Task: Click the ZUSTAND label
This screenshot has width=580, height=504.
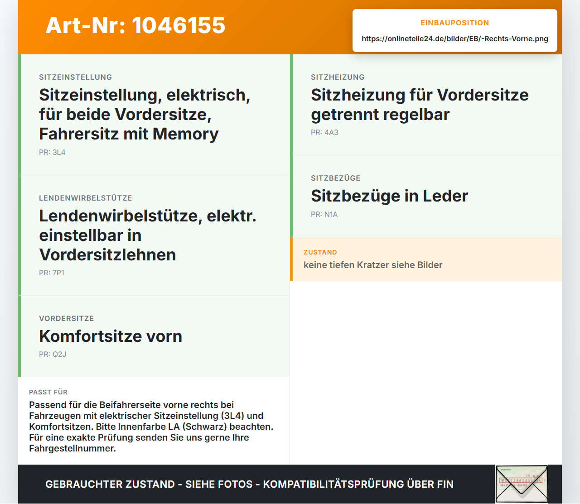Action: click(x=320, y=253)
